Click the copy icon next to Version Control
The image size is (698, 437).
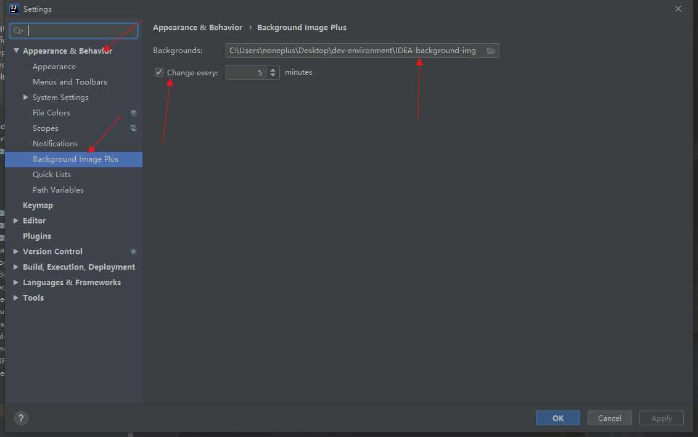[x=133, y=252]
